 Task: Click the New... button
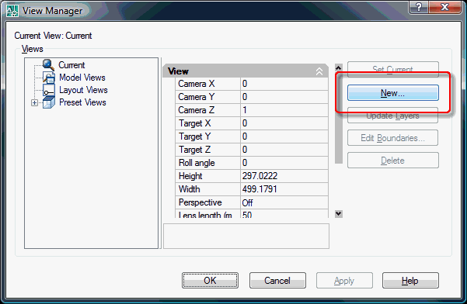[392, 93]
